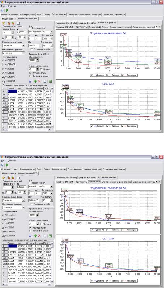Enable Подбирать m и alfa in the tk2 window
164x288 pixels.
[32, 49]
